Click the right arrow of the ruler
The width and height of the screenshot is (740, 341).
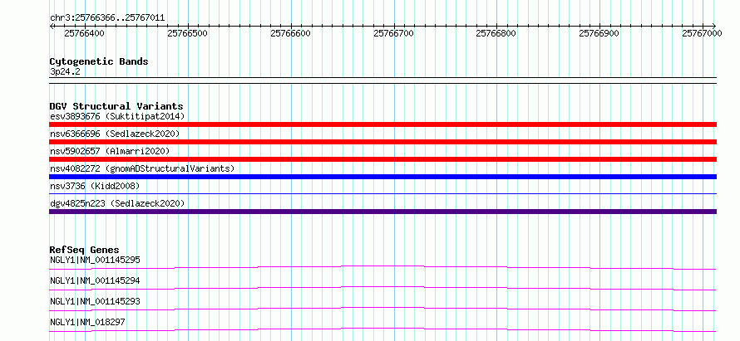[714, 26]
